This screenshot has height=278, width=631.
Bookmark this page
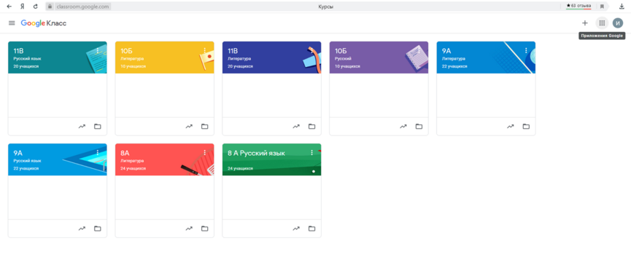(602, 7)
